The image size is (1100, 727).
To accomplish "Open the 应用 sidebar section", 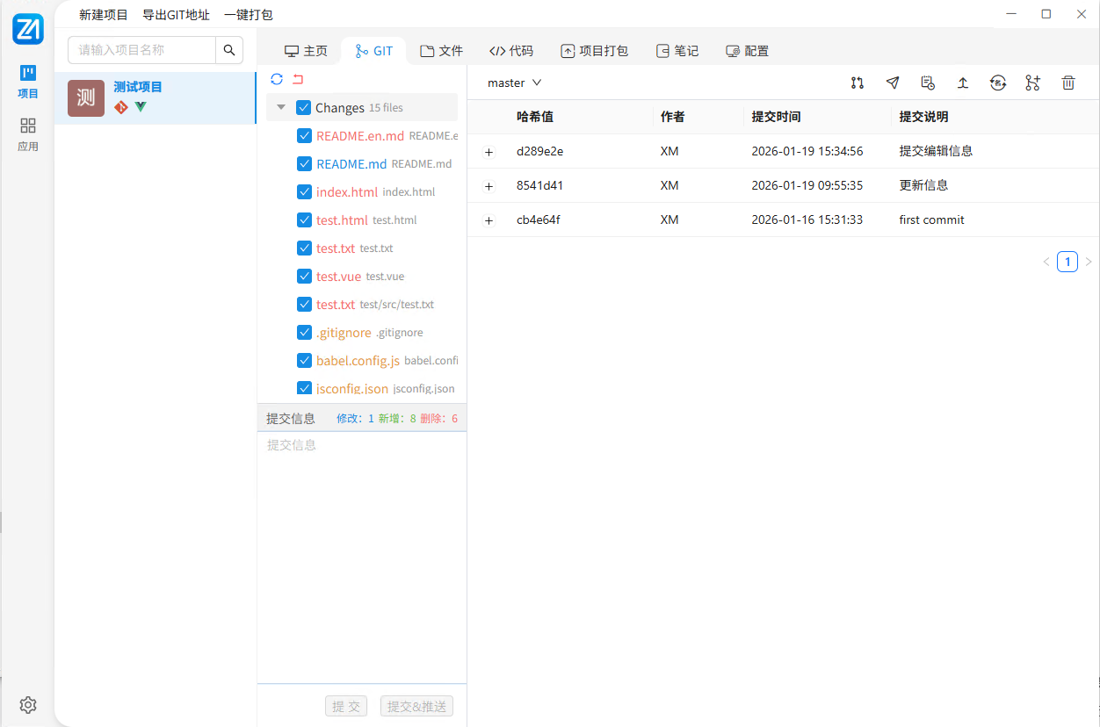I will [28, 134].
